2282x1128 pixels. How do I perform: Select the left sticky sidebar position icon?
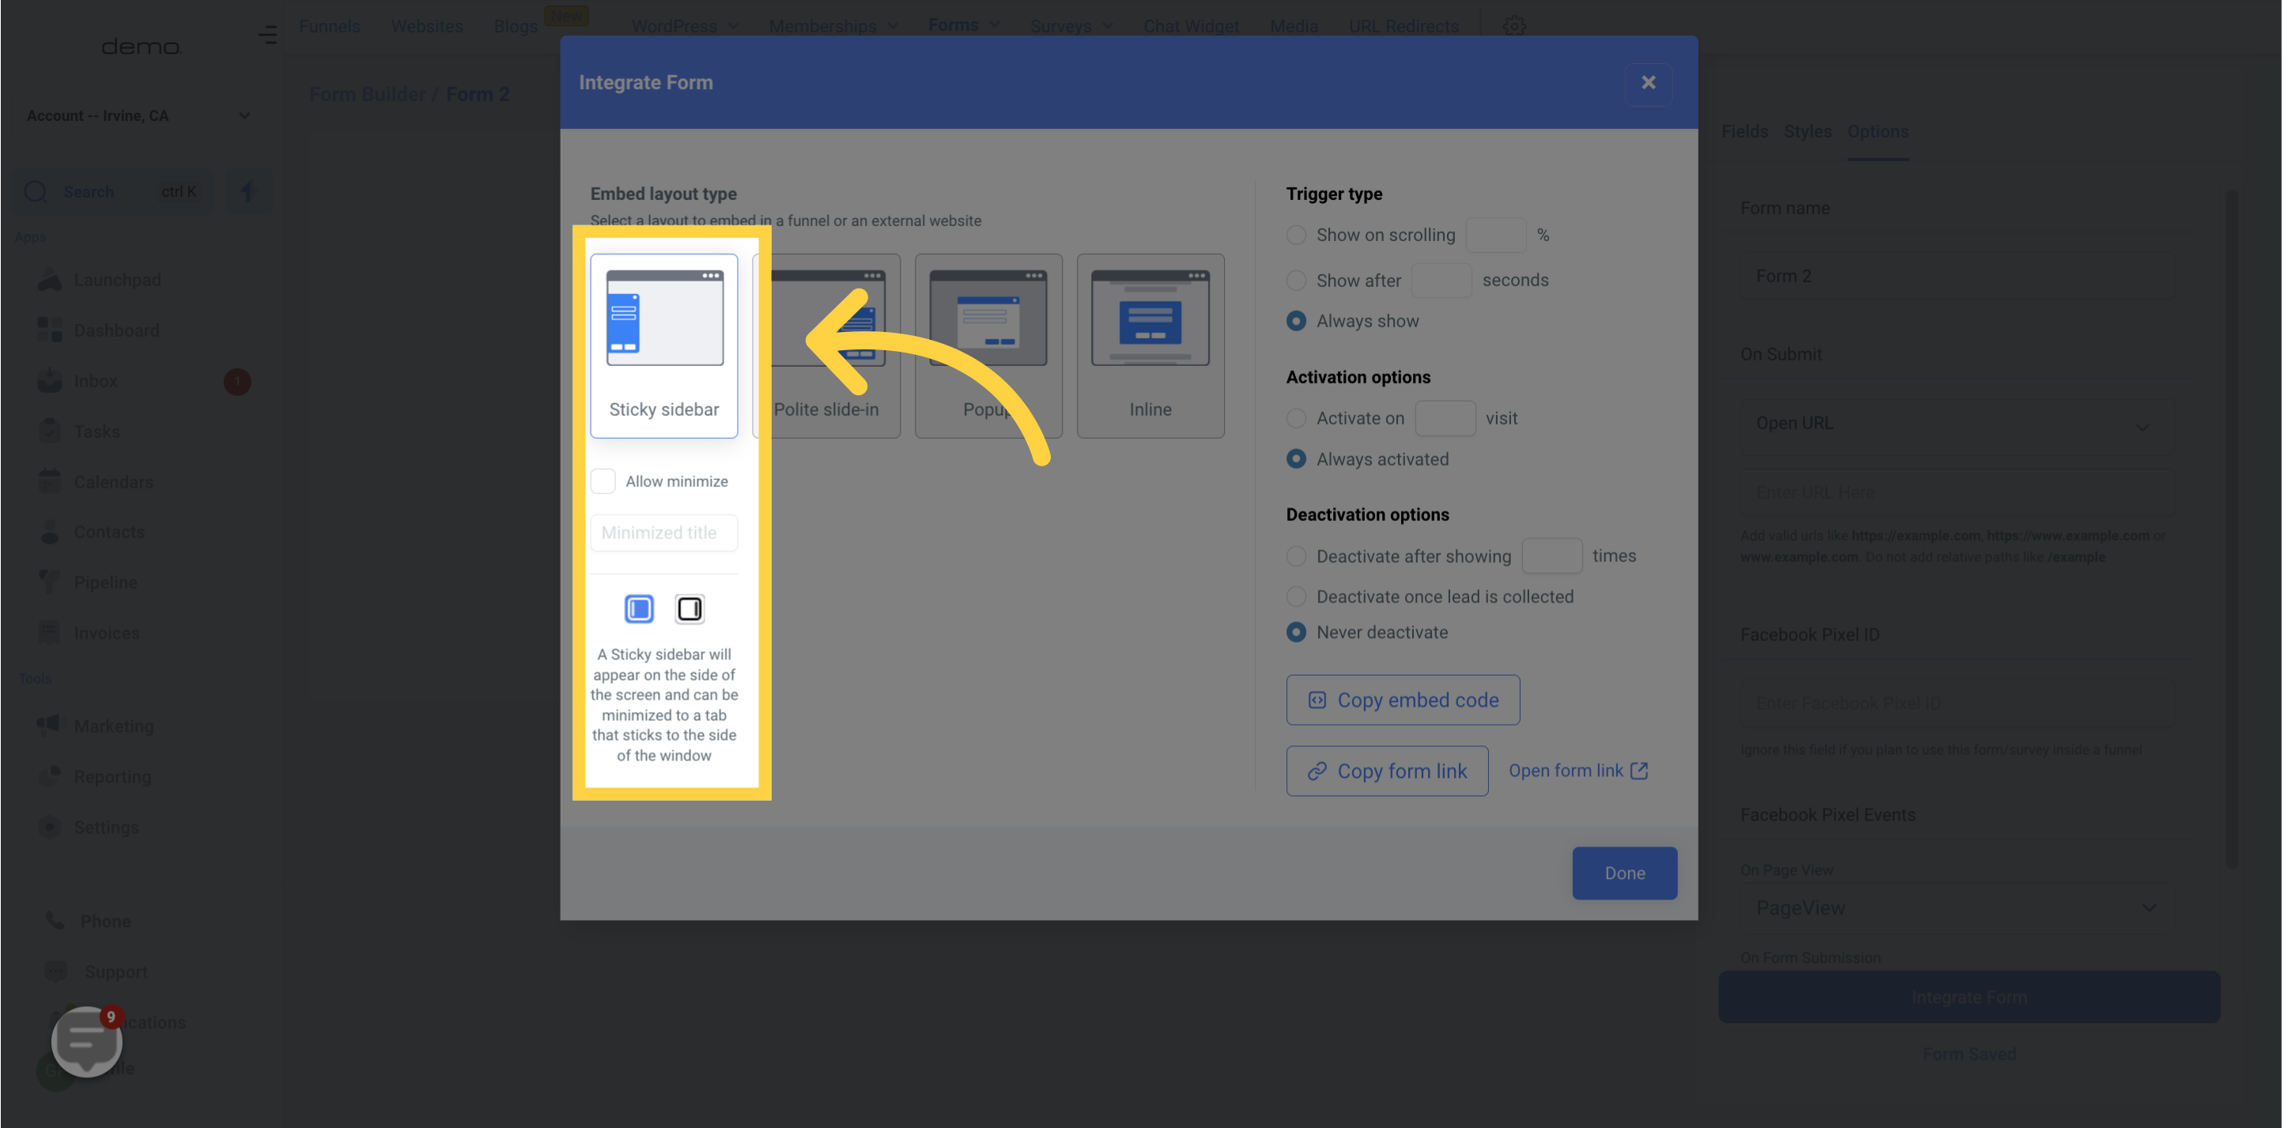coord(639,609)
